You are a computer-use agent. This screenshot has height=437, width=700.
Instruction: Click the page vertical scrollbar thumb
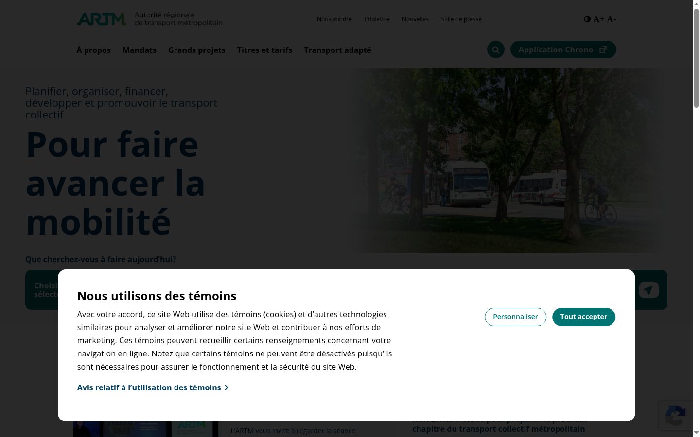[696, 58]
